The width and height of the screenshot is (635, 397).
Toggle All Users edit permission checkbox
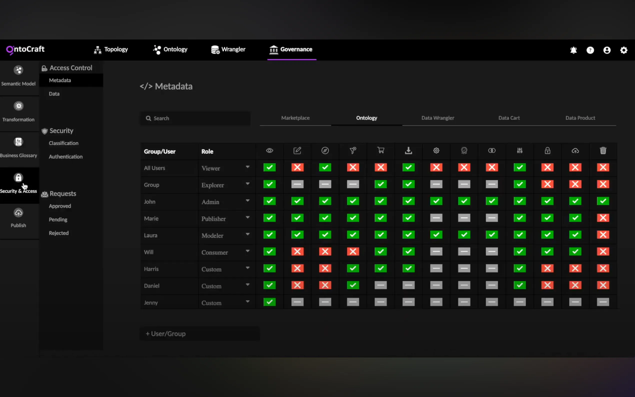(x=297, y=167)
